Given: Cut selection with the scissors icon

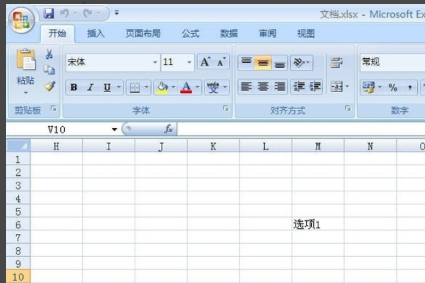Looking at the screenshot, I should tap(49, 54).
